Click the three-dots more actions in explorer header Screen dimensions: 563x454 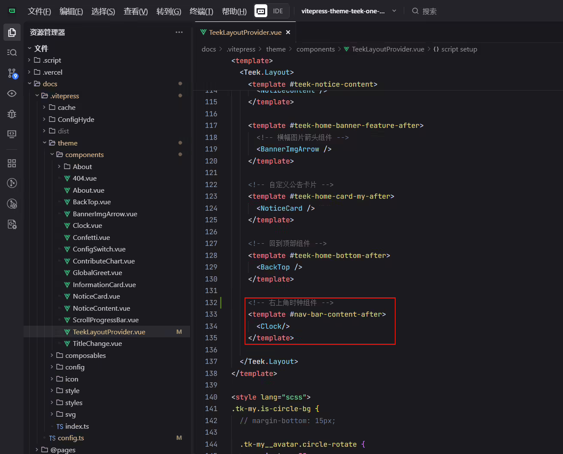tap(179, 32)
